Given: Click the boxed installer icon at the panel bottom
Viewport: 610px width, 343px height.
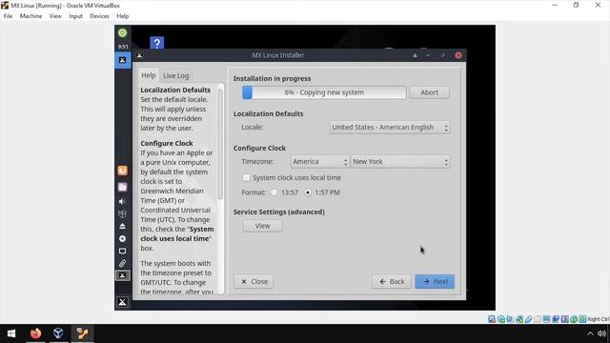Looking at the screenshot, I should [x=122, y=275].
